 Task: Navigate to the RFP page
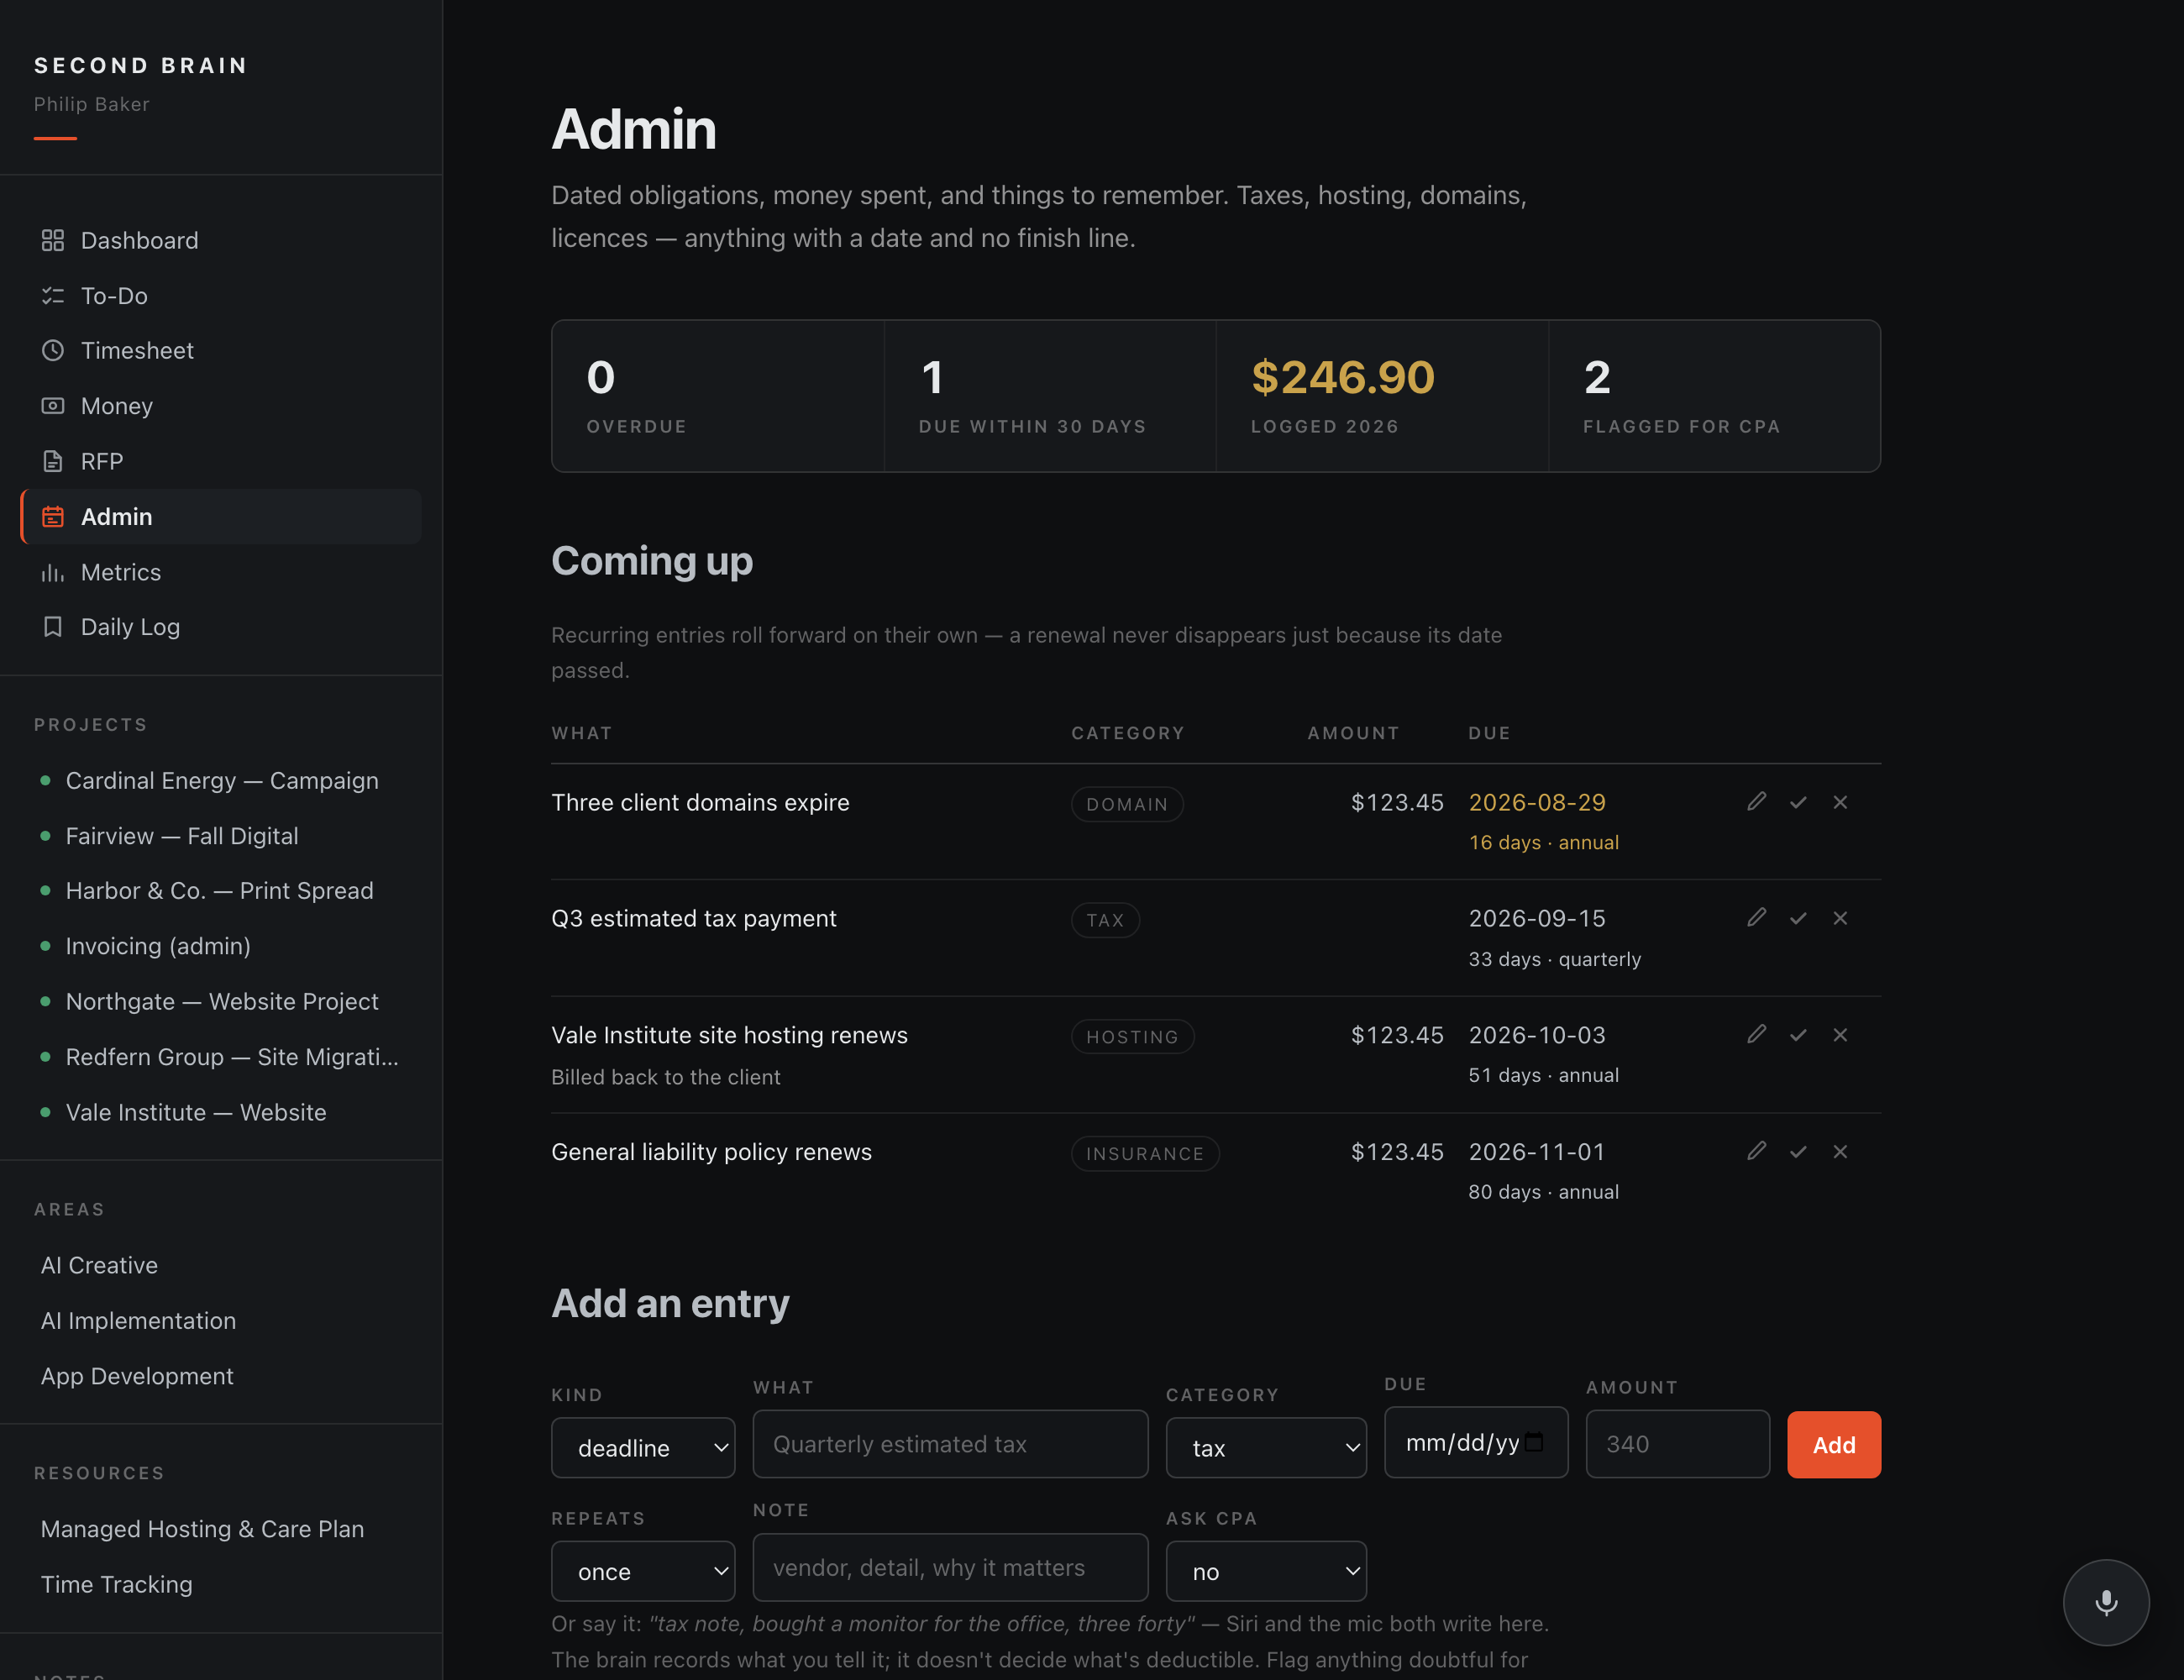pyautogui.click(x=221, y=462)
